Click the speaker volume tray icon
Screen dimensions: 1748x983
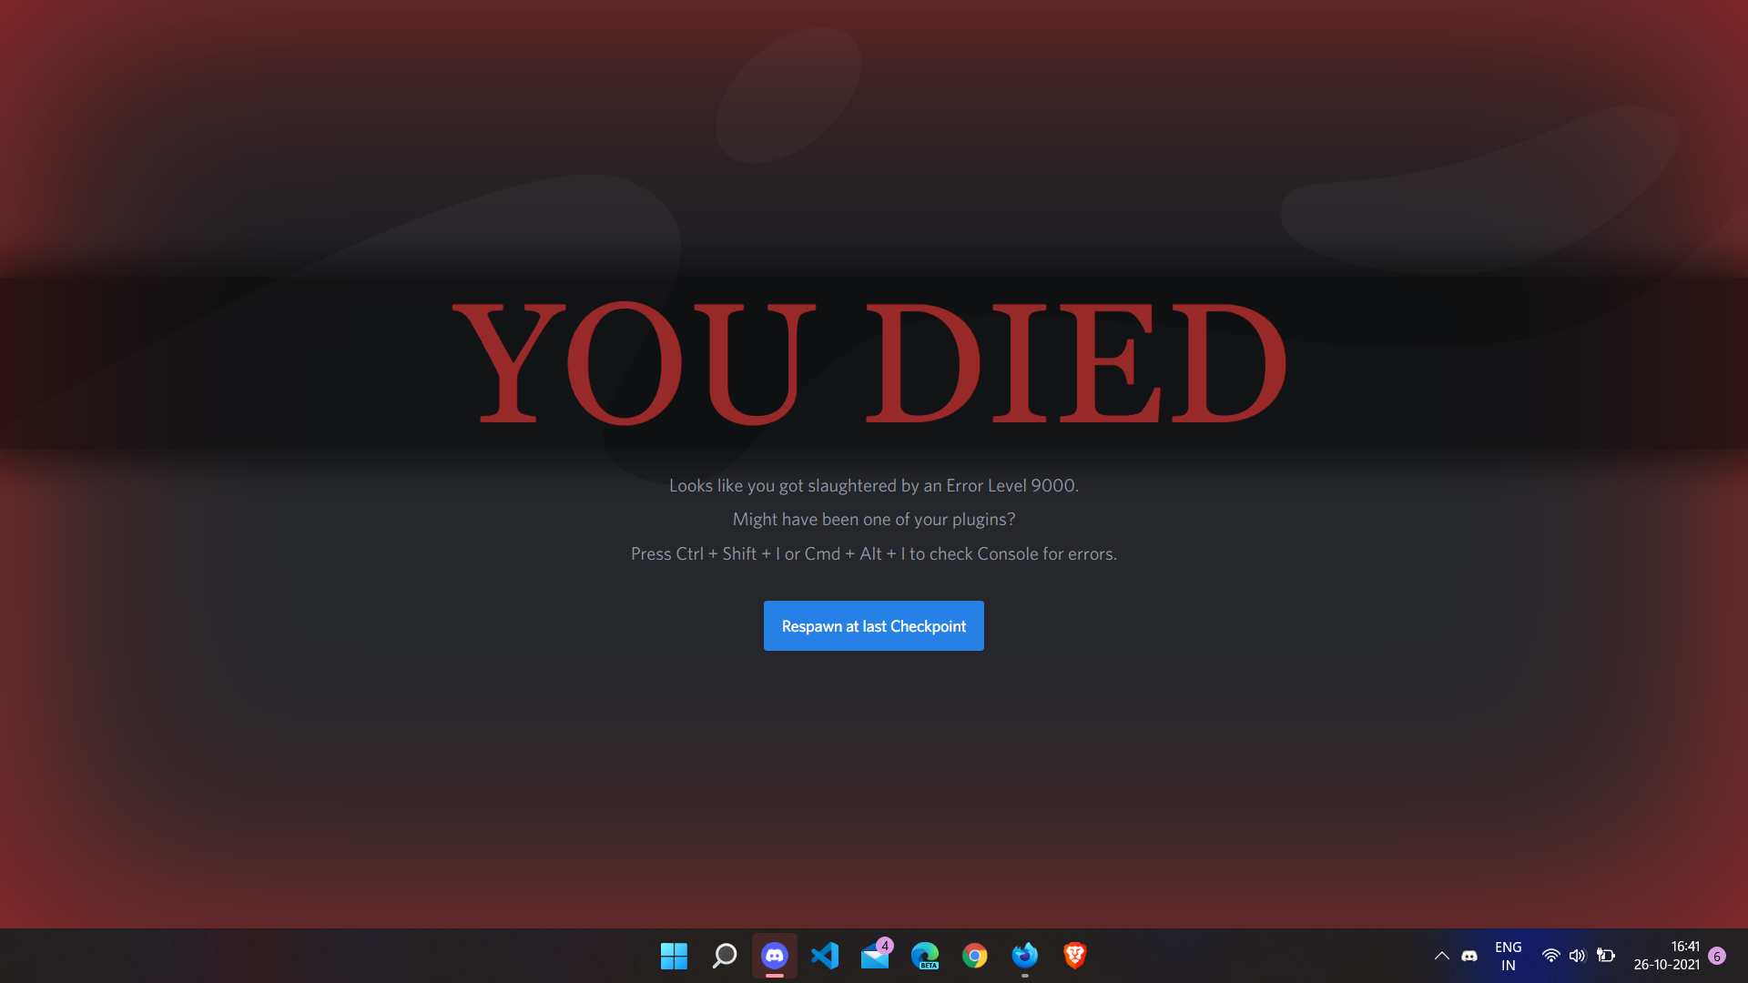pyautogui.click(x=1578, y=956)
